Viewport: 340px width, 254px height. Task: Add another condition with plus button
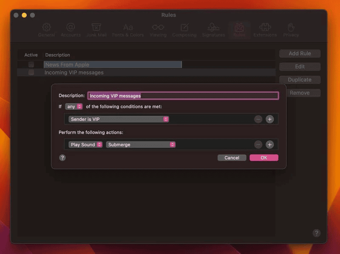tap(269, 119)
